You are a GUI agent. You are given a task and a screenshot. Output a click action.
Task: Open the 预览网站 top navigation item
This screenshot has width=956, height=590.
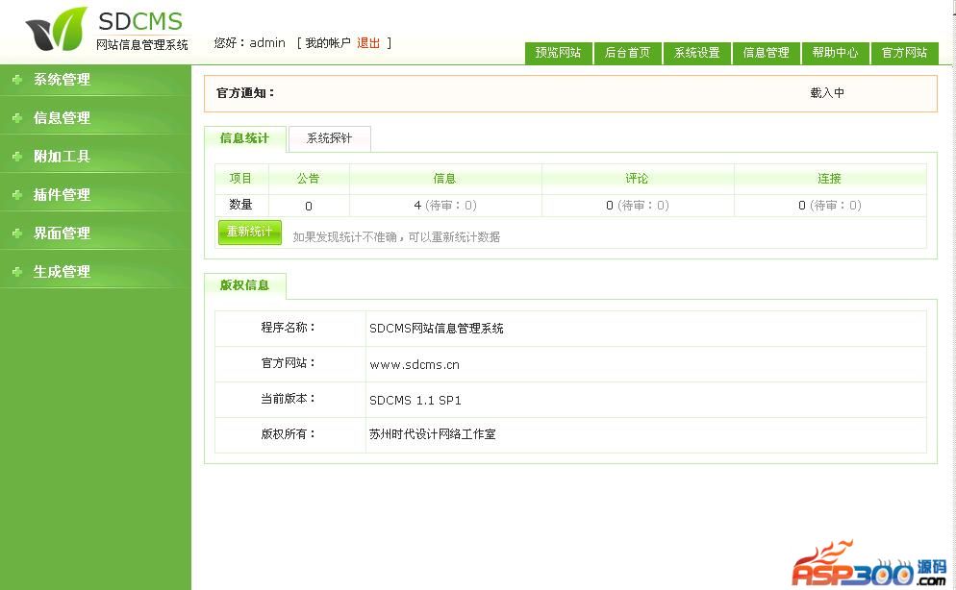click(558, 53)
